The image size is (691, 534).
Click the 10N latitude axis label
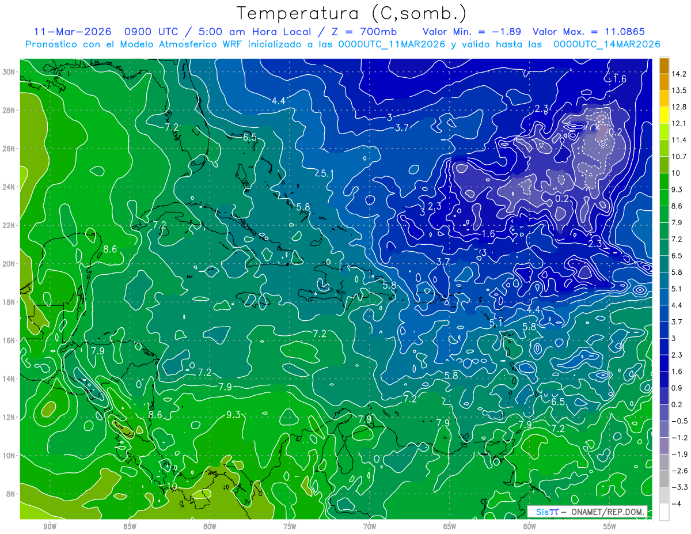tap(10, 456)
